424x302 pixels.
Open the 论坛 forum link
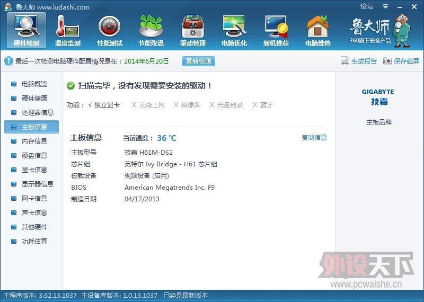point(367,6)
